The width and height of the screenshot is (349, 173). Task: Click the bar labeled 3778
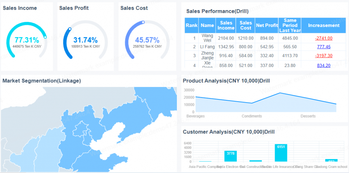click(x=230, y=156)
